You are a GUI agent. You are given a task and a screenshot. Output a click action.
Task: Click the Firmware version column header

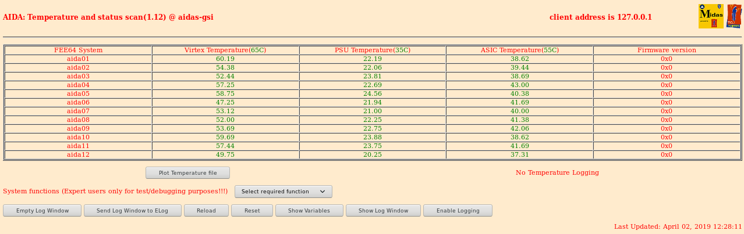(667, 50)
